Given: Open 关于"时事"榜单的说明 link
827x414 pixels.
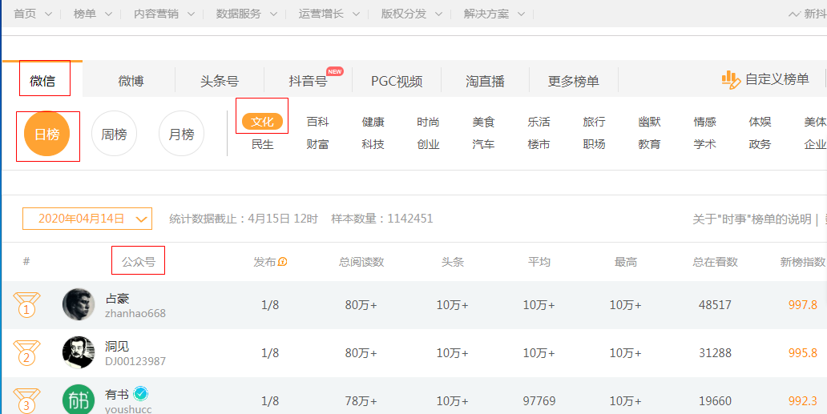Looking at the screenshot, I should 752,219.
